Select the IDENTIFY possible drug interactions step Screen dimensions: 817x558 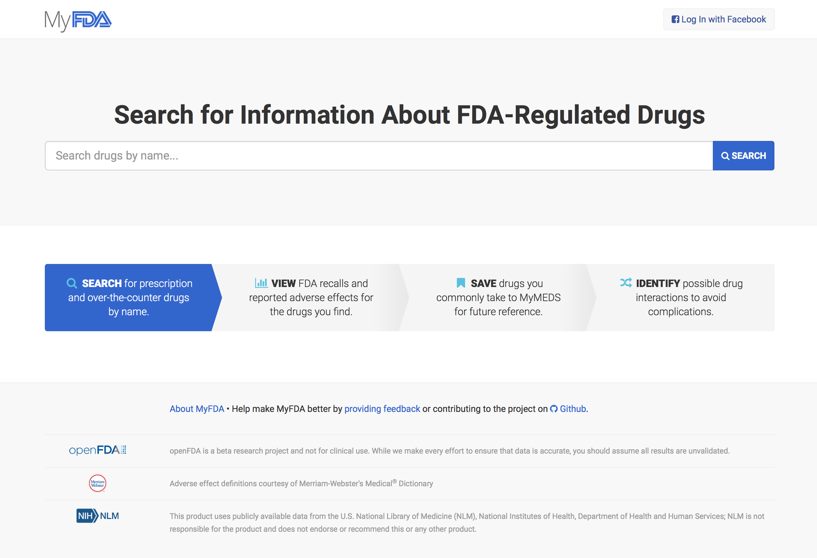681,297
